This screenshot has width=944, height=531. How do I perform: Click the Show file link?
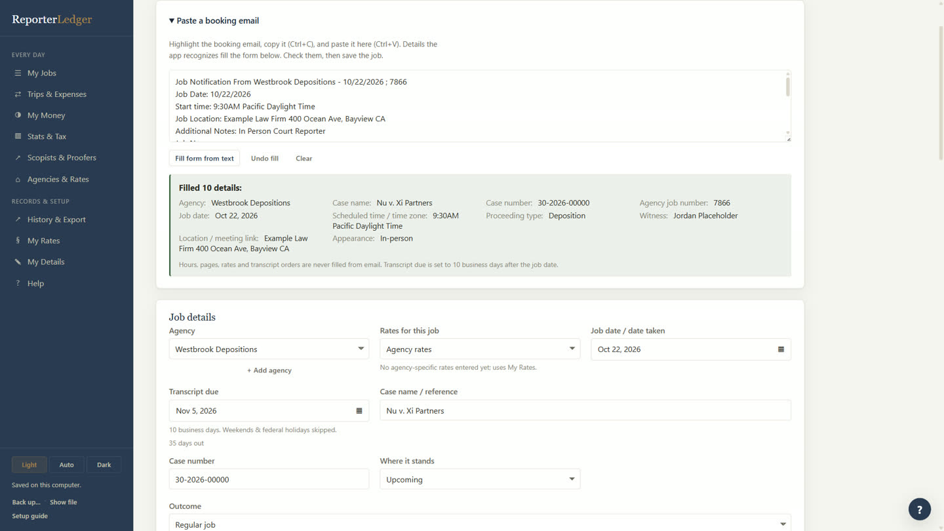[63, 502]
